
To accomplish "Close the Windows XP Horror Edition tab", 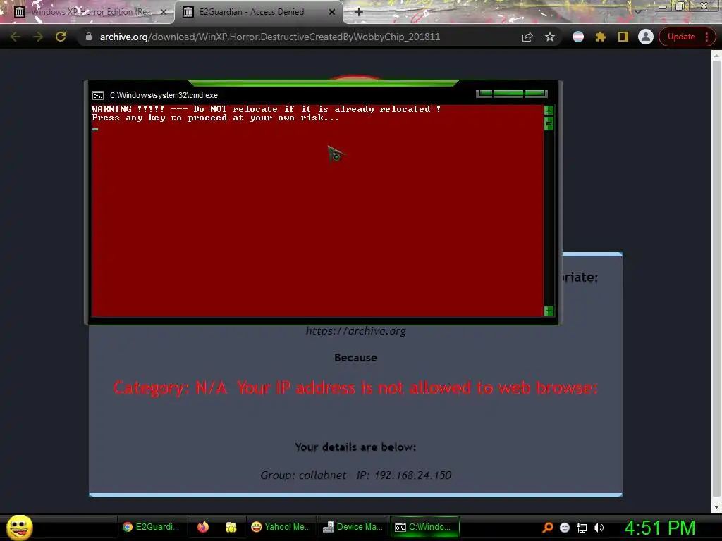I will (163, 12).
